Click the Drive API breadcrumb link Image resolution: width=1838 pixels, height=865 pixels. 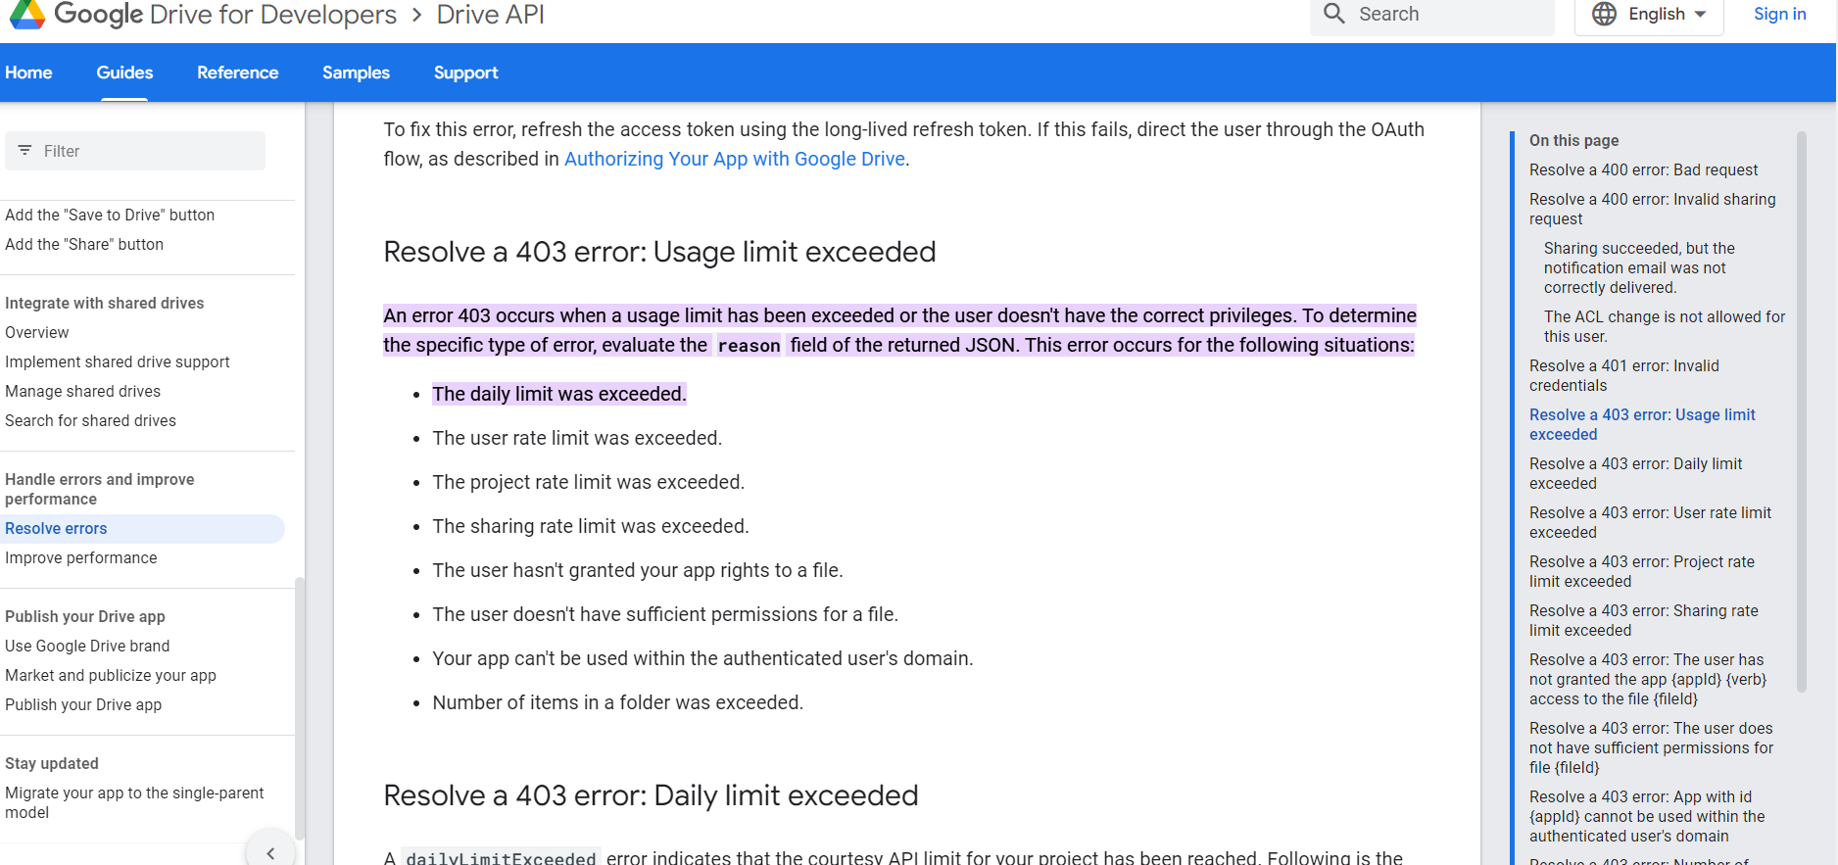pos(490,15)
